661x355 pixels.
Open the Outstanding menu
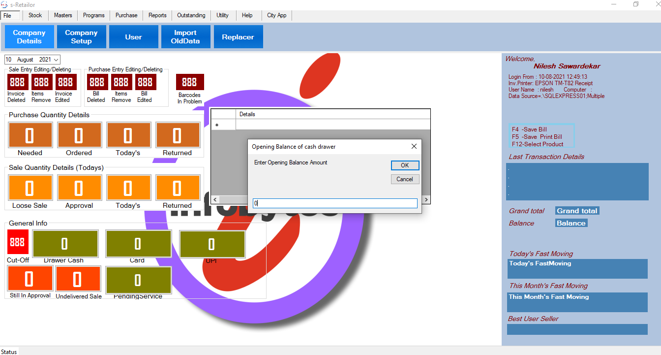coord(191,15)
